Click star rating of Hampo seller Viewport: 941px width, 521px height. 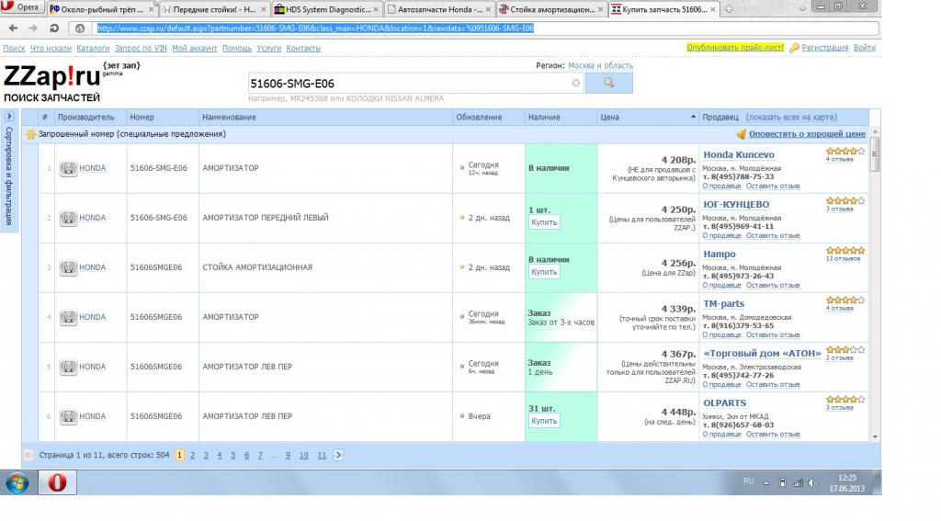tap(845, 250)
